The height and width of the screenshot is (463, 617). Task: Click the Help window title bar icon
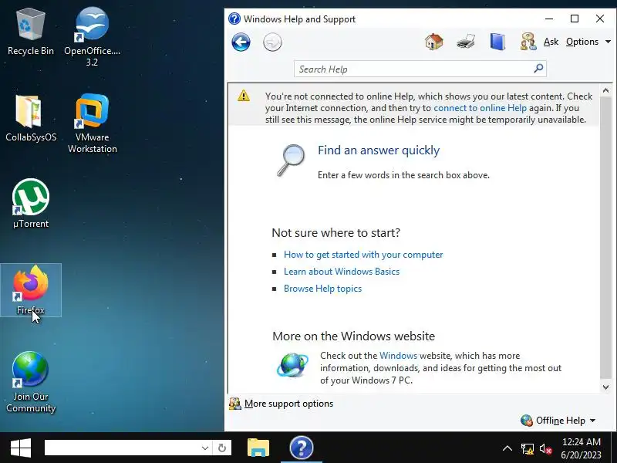click(234, 19)
